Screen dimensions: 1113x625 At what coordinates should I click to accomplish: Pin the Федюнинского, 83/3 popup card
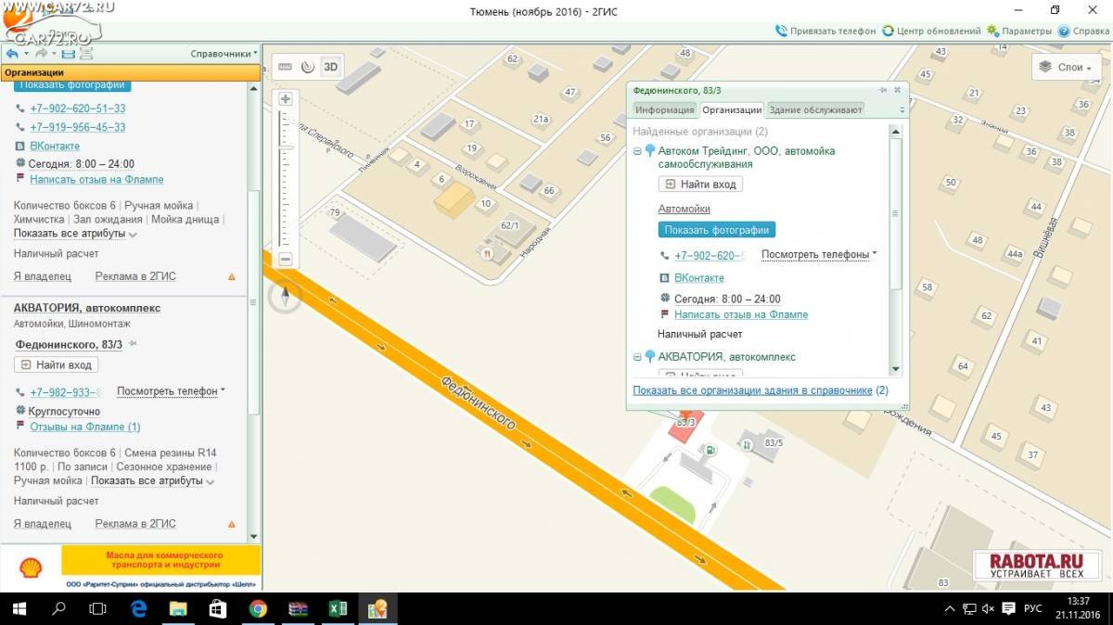click(x=884, y=90)
